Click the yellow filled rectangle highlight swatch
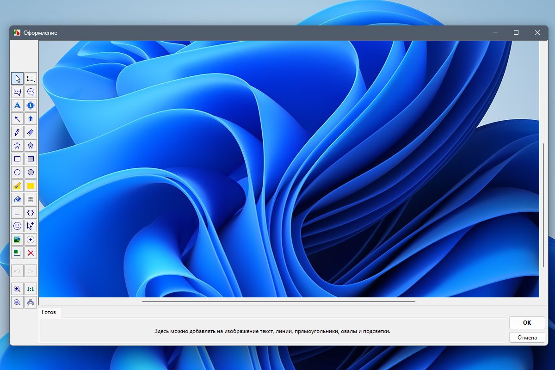555x370 pixels. pyautogui.click(x=31, y=186)
